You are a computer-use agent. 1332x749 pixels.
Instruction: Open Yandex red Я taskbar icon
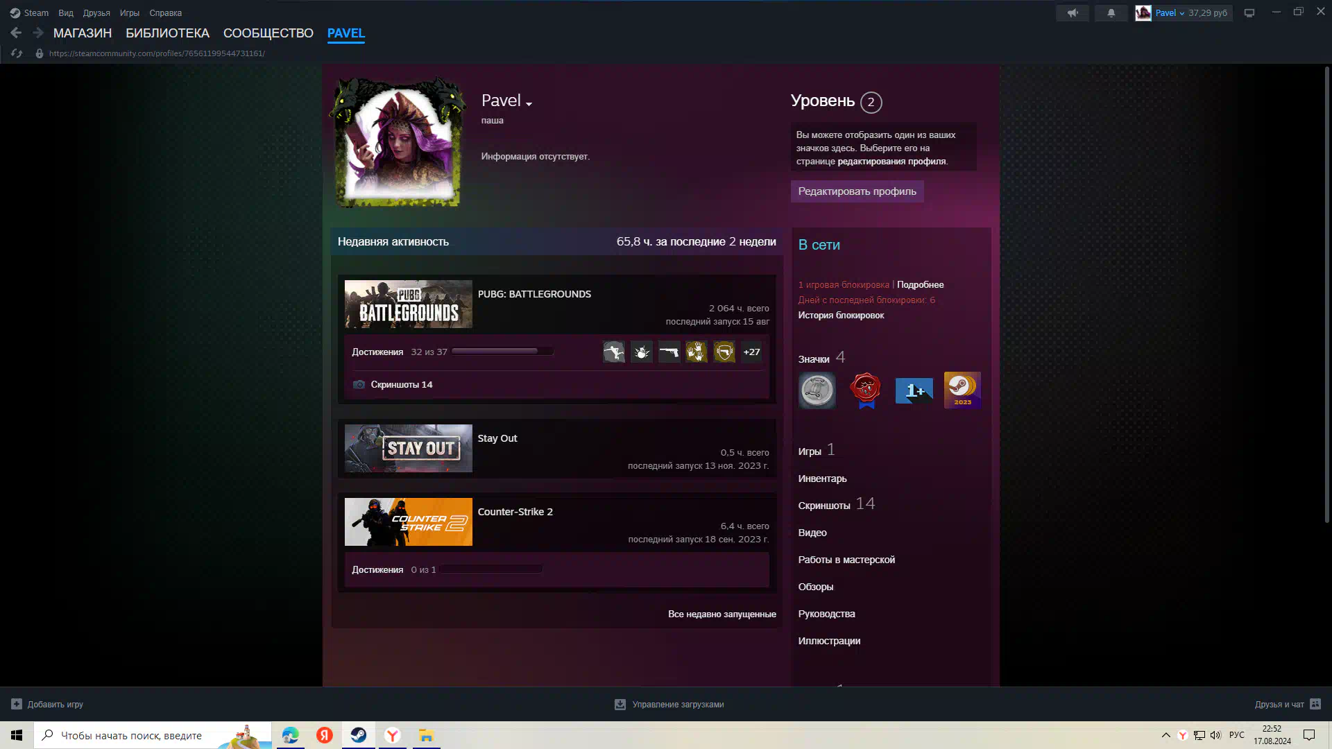point(325,735)
